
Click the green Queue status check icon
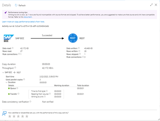click(x=9, y=88)
